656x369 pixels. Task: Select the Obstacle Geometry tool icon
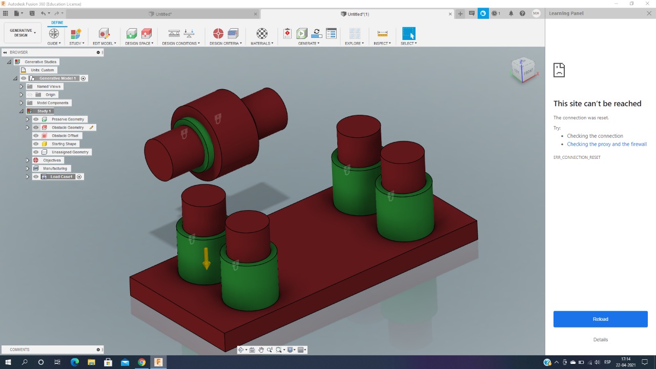147,34
